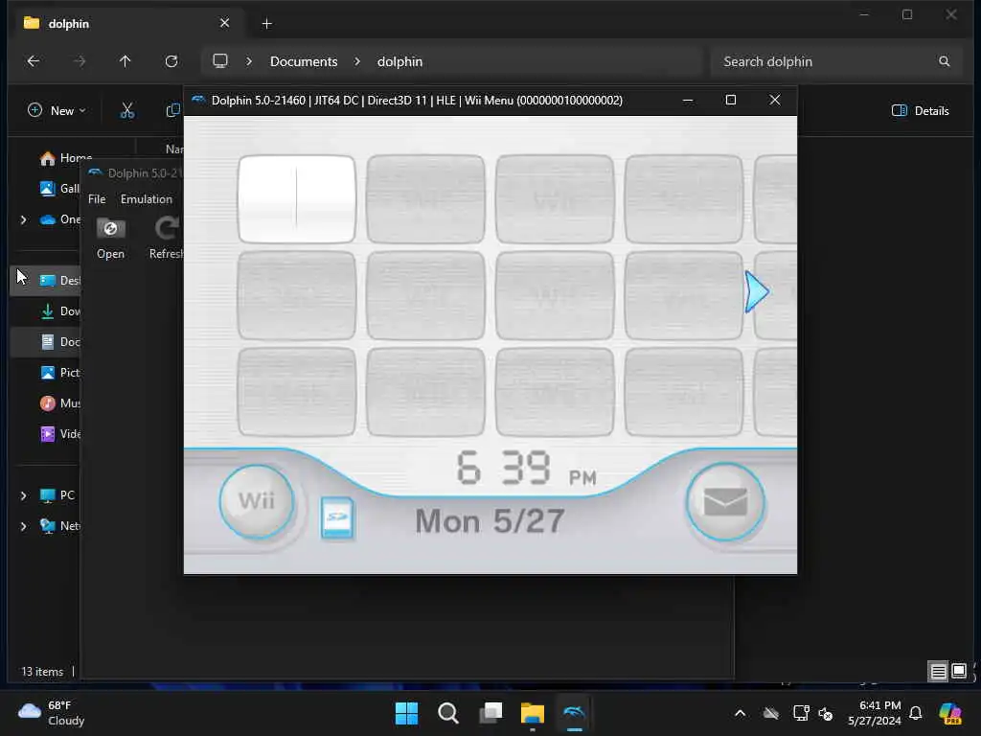Click the Cut scissors icon
This screenshot has height=736, width=981.
[127, 111]
